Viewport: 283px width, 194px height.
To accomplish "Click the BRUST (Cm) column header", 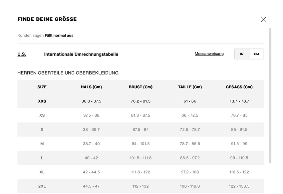I will tap(141, 87).
